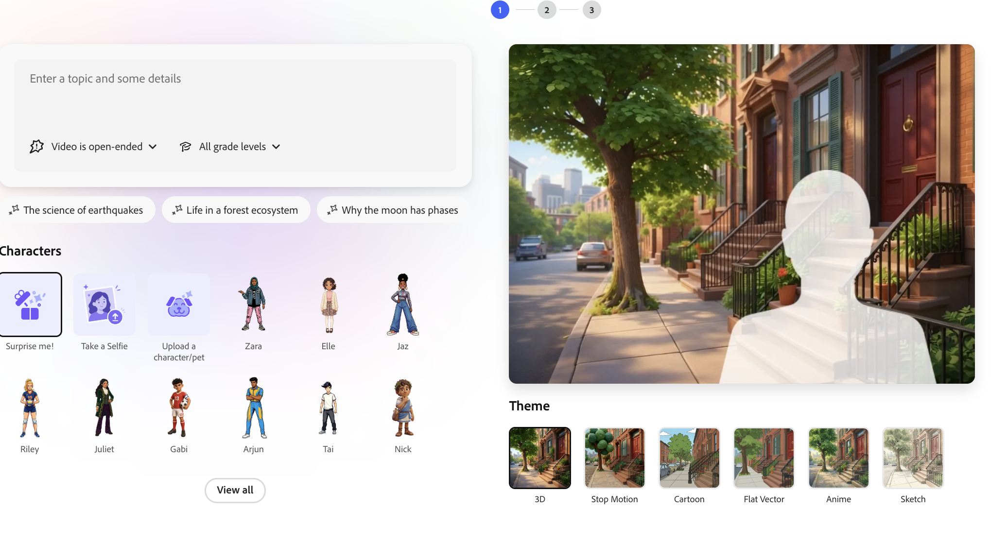The image size is (1007, 543).
Task: Open the All grade levels dropdown
Action: coord(230,147)
